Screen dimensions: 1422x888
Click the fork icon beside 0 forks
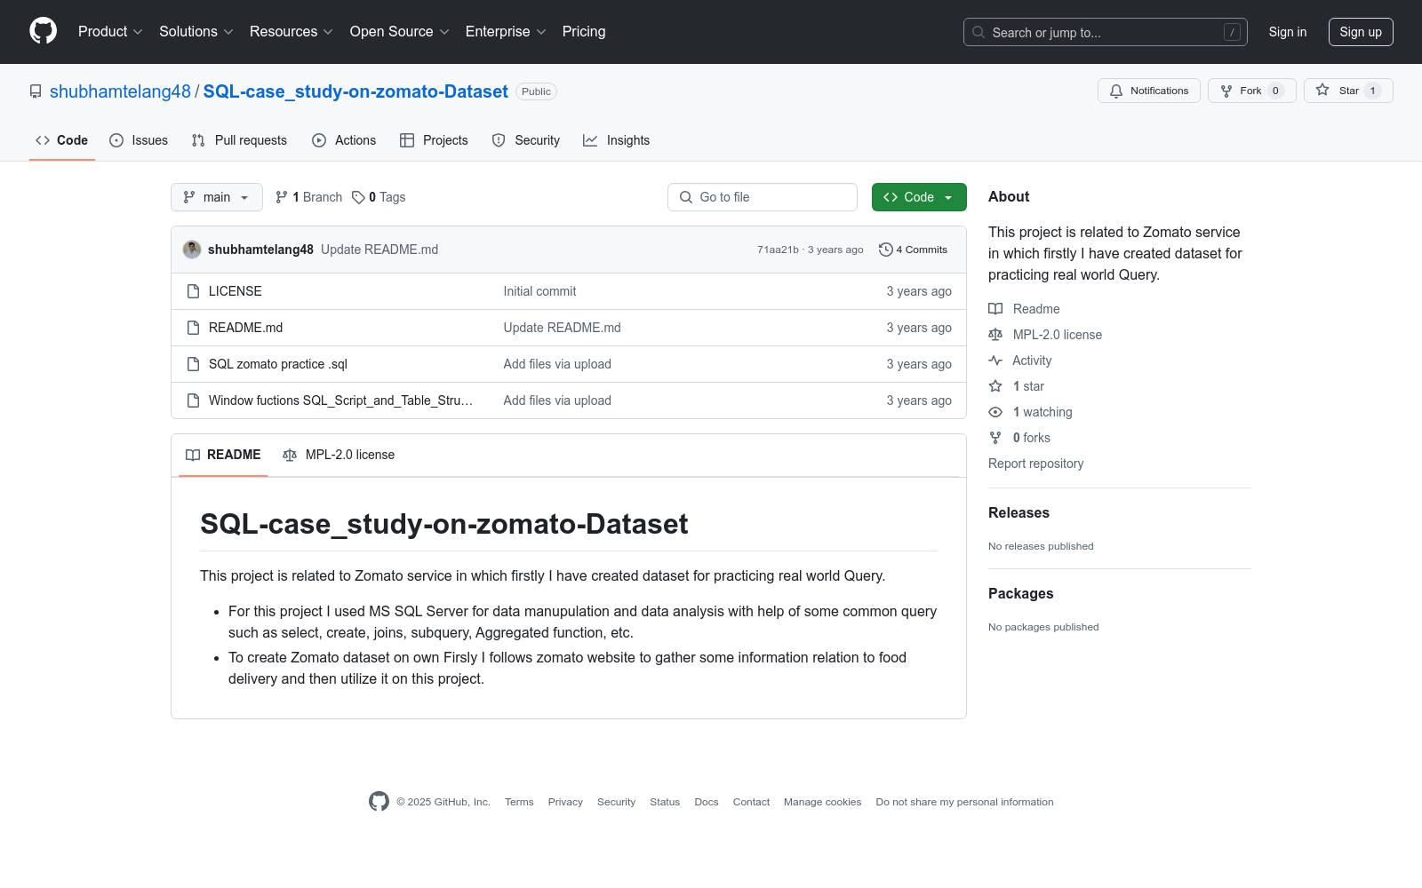coord(995,438)
